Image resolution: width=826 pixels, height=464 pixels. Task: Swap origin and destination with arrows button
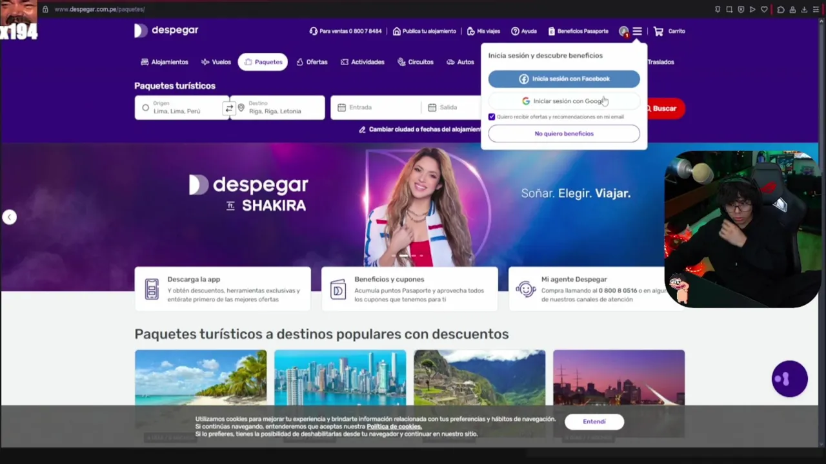pyautogui.click(x=229, y=108)
